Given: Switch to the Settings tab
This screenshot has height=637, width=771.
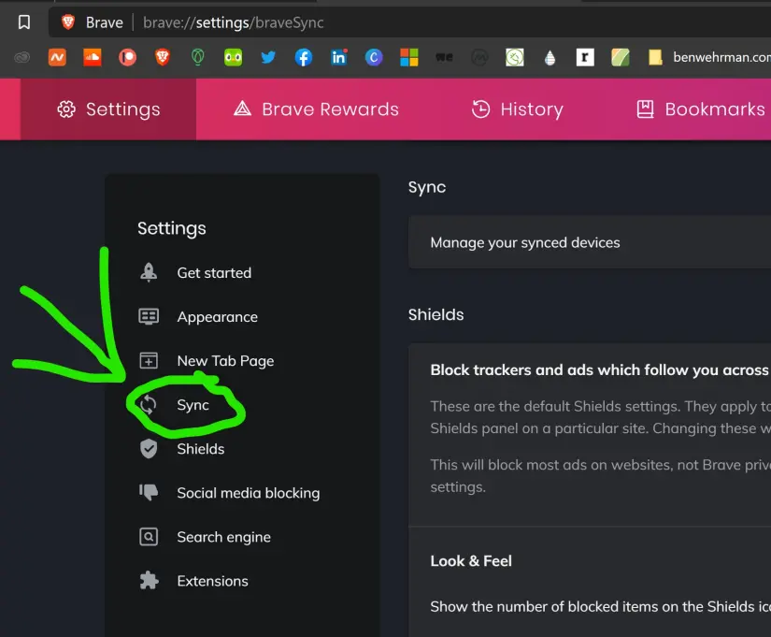Looking at the screenshot, I should [x=108, y=109].
